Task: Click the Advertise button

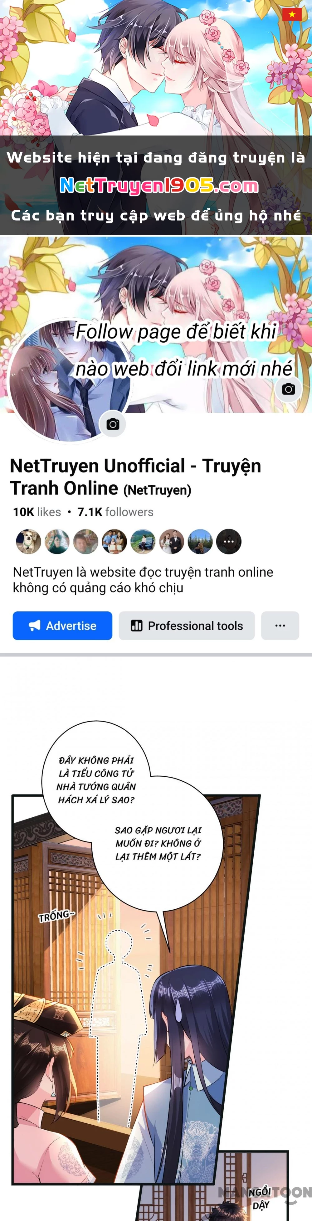Action: (62, 626)
